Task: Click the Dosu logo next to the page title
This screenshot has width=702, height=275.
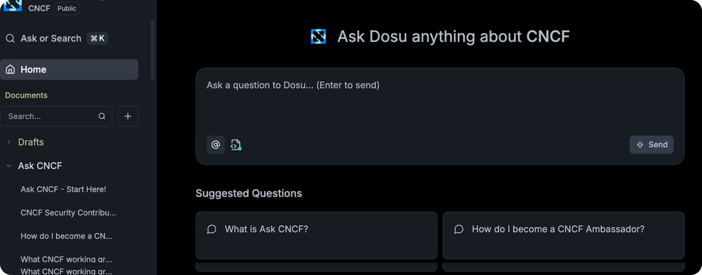Action: click(x=319, y=36)
